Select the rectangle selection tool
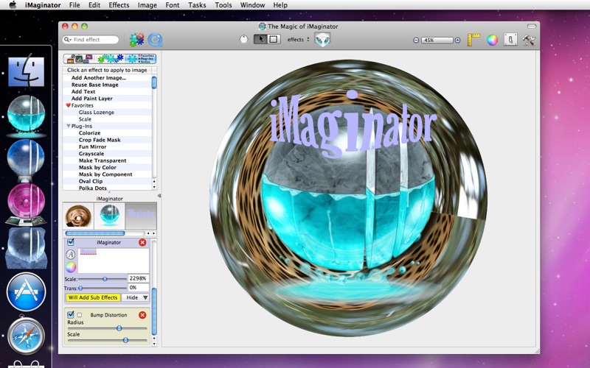The width and height of the screenshot is (590, 368). pyautogui.click(x=274, y=39)
